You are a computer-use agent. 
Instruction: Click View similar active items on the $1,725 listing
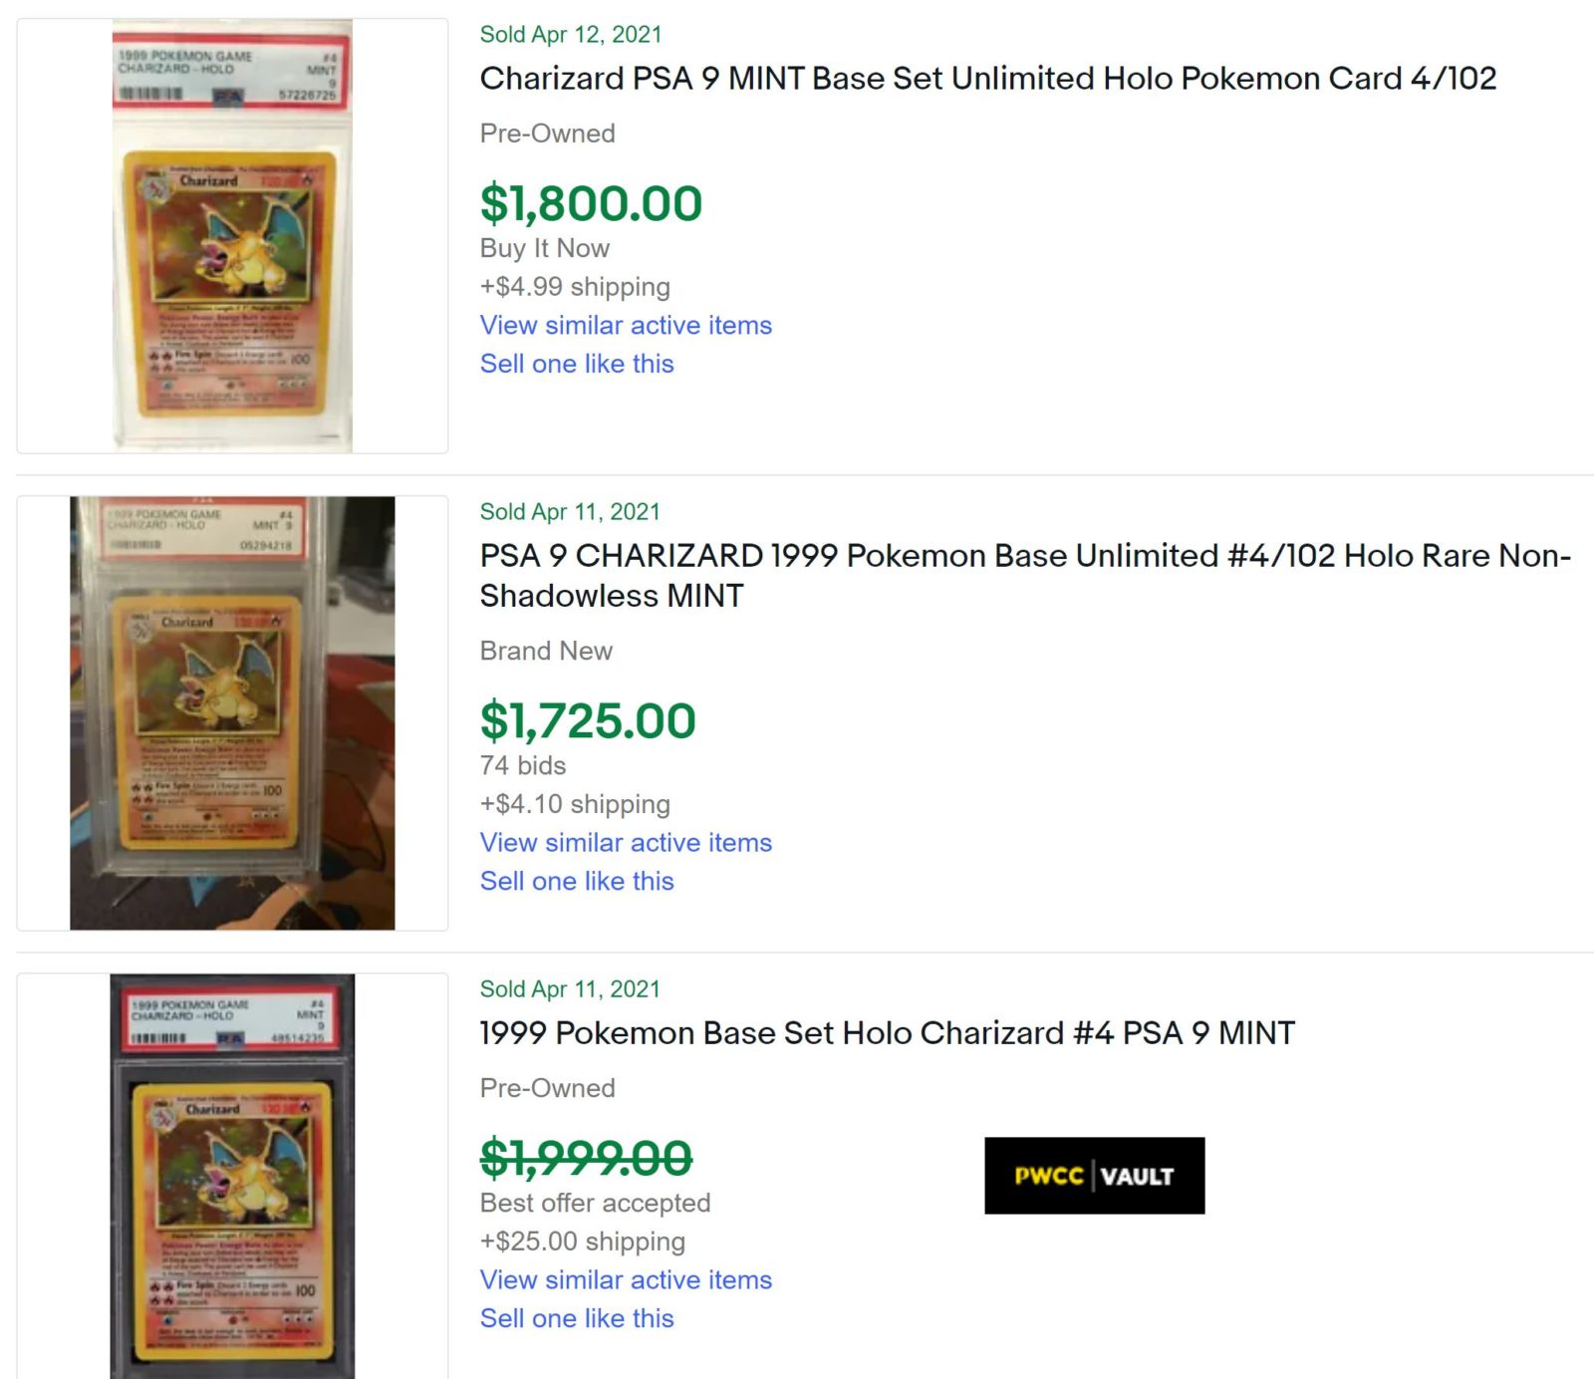[x=625, y=842]
